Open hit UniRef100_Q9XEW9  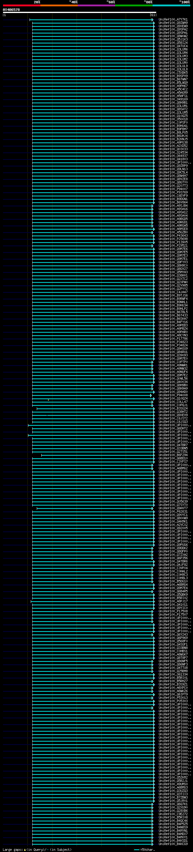coord(173,26)
